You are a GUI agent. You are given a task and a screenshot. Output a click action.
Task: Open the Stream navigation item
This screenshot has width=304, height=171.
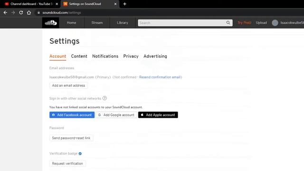[97, 23]
